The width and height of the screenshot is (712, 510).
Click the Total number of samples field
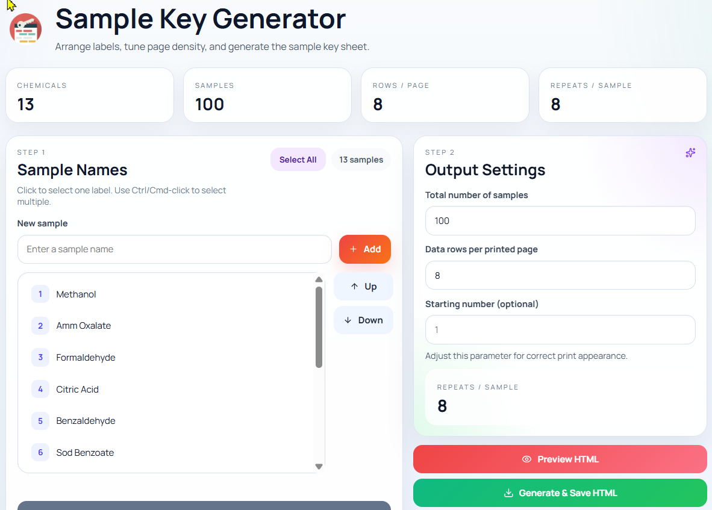point(560,221)
